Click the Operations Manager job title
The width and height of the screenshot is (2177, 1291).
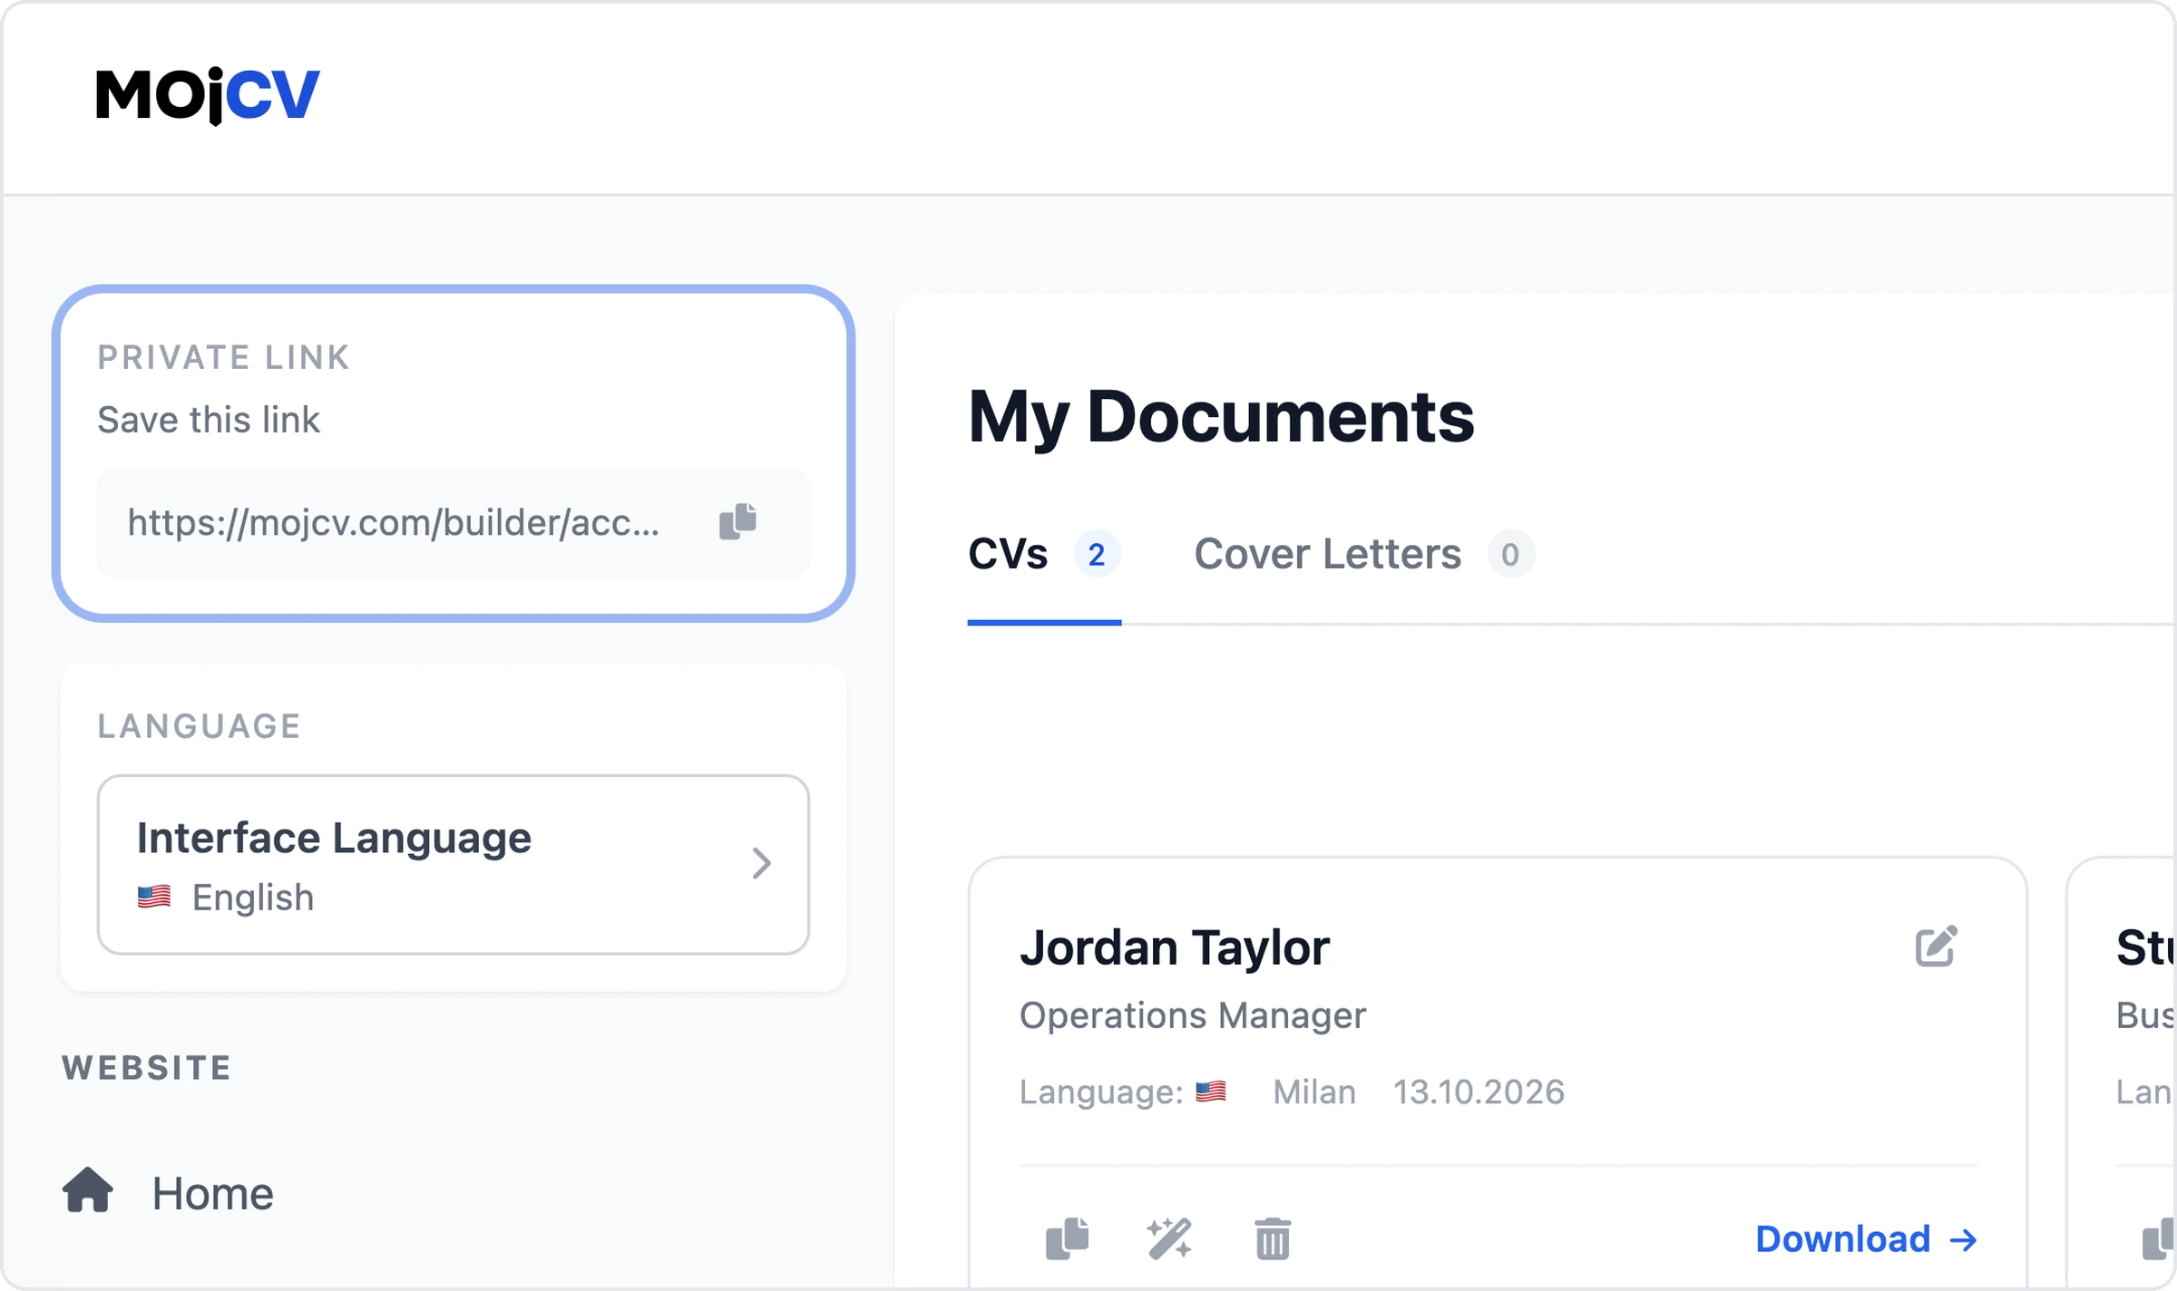point(1193,1015)
